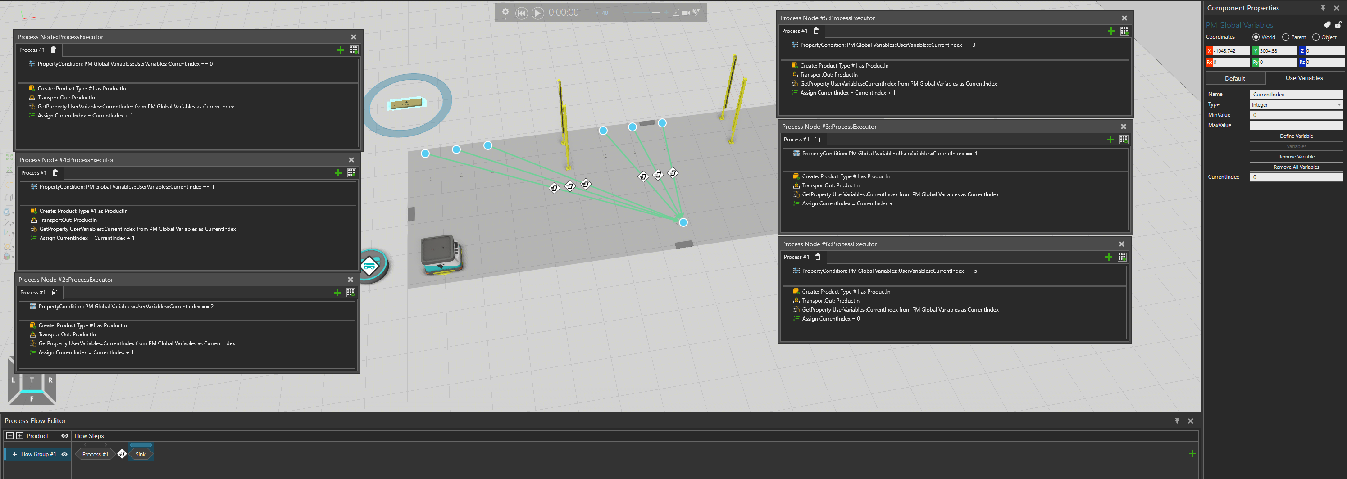Select the Object coordinates radio button
This screenshot has height=479, width=1347.
point(1315,37)
